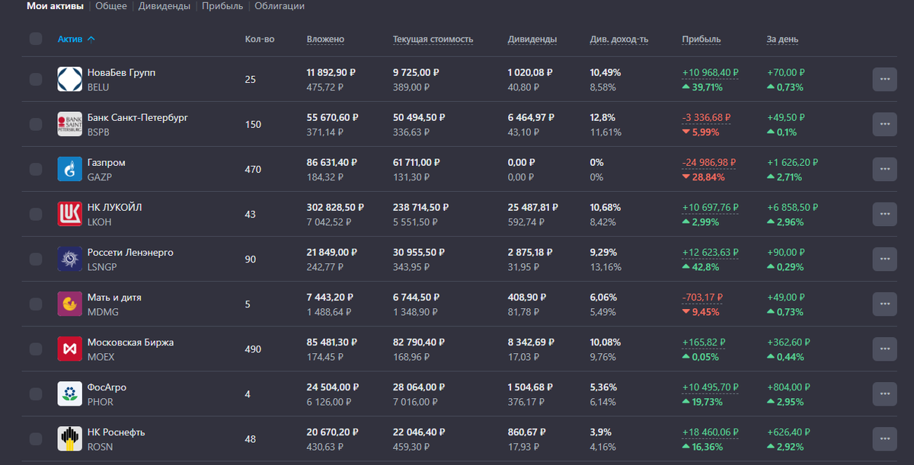Open the НоваБев Групп asset name
The width and height of the screenshot is (914, 465).
tap(121, 72)
